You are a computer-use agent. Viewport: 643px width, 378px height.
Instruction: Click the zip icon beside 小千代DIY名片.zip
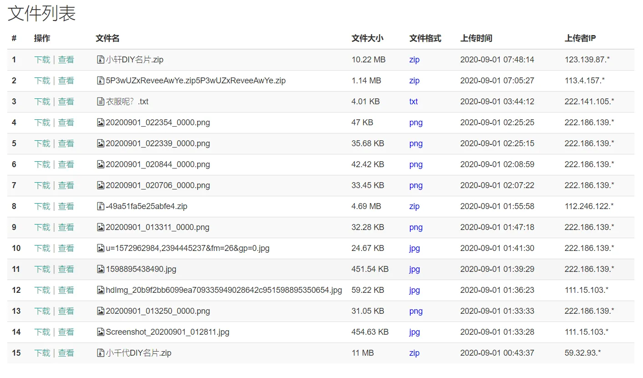[101, 353]
